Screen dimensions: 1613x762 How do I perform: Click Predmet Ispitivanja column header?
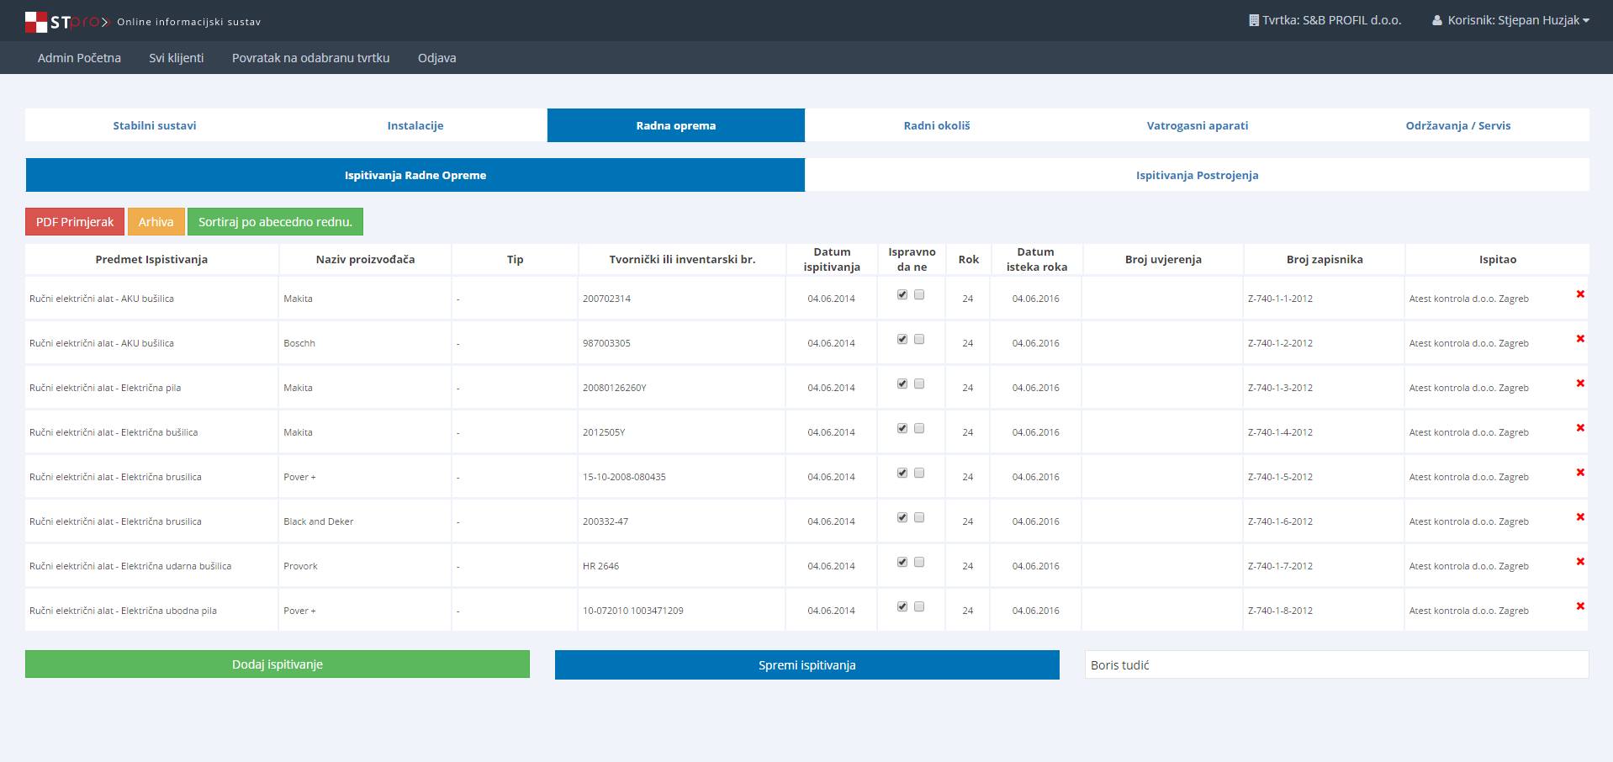(x=151, y=259)
